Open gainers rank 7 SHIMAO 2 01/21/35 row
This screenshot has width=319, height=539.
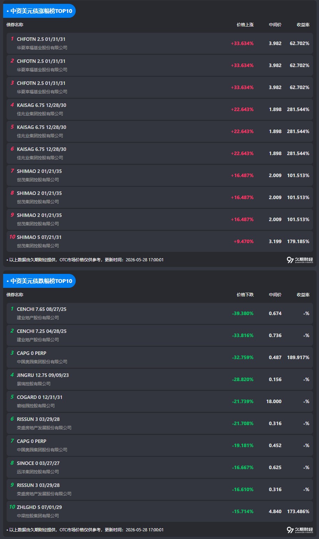(160, 175)
